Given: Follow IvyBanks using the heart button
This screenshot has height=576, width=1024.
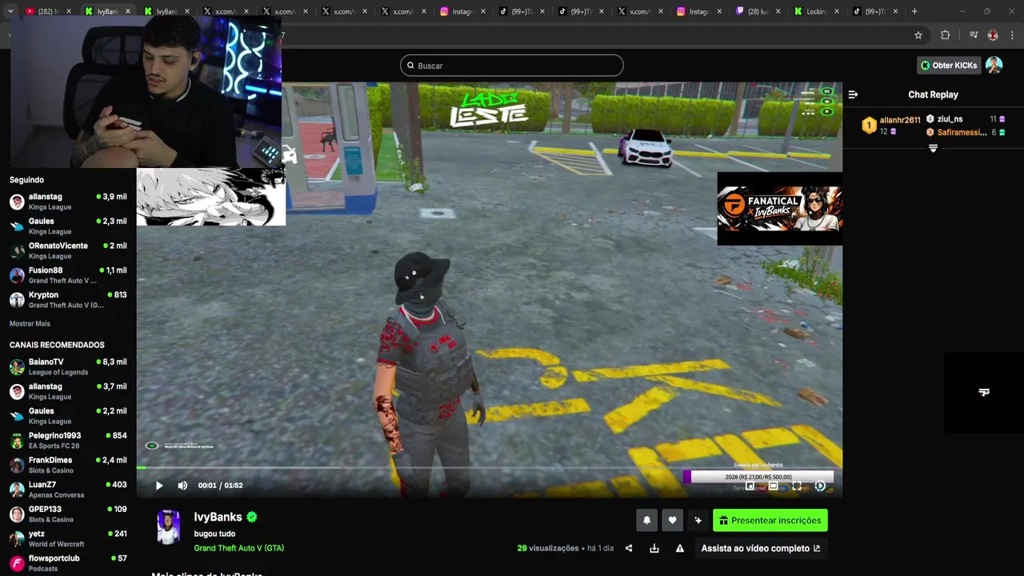Looking at the screenshot, I should pos(672,520).
